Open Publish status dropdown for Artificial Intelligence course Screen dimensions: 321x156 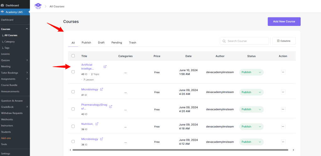coord(251,72)
